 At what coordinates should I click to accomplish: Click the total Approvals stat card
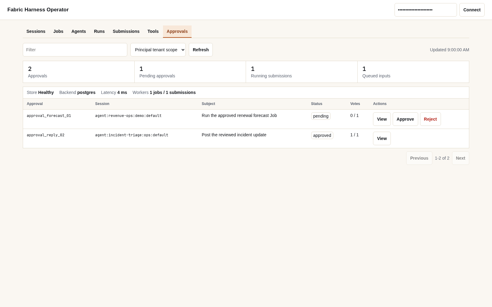click(x=79, y=72)
